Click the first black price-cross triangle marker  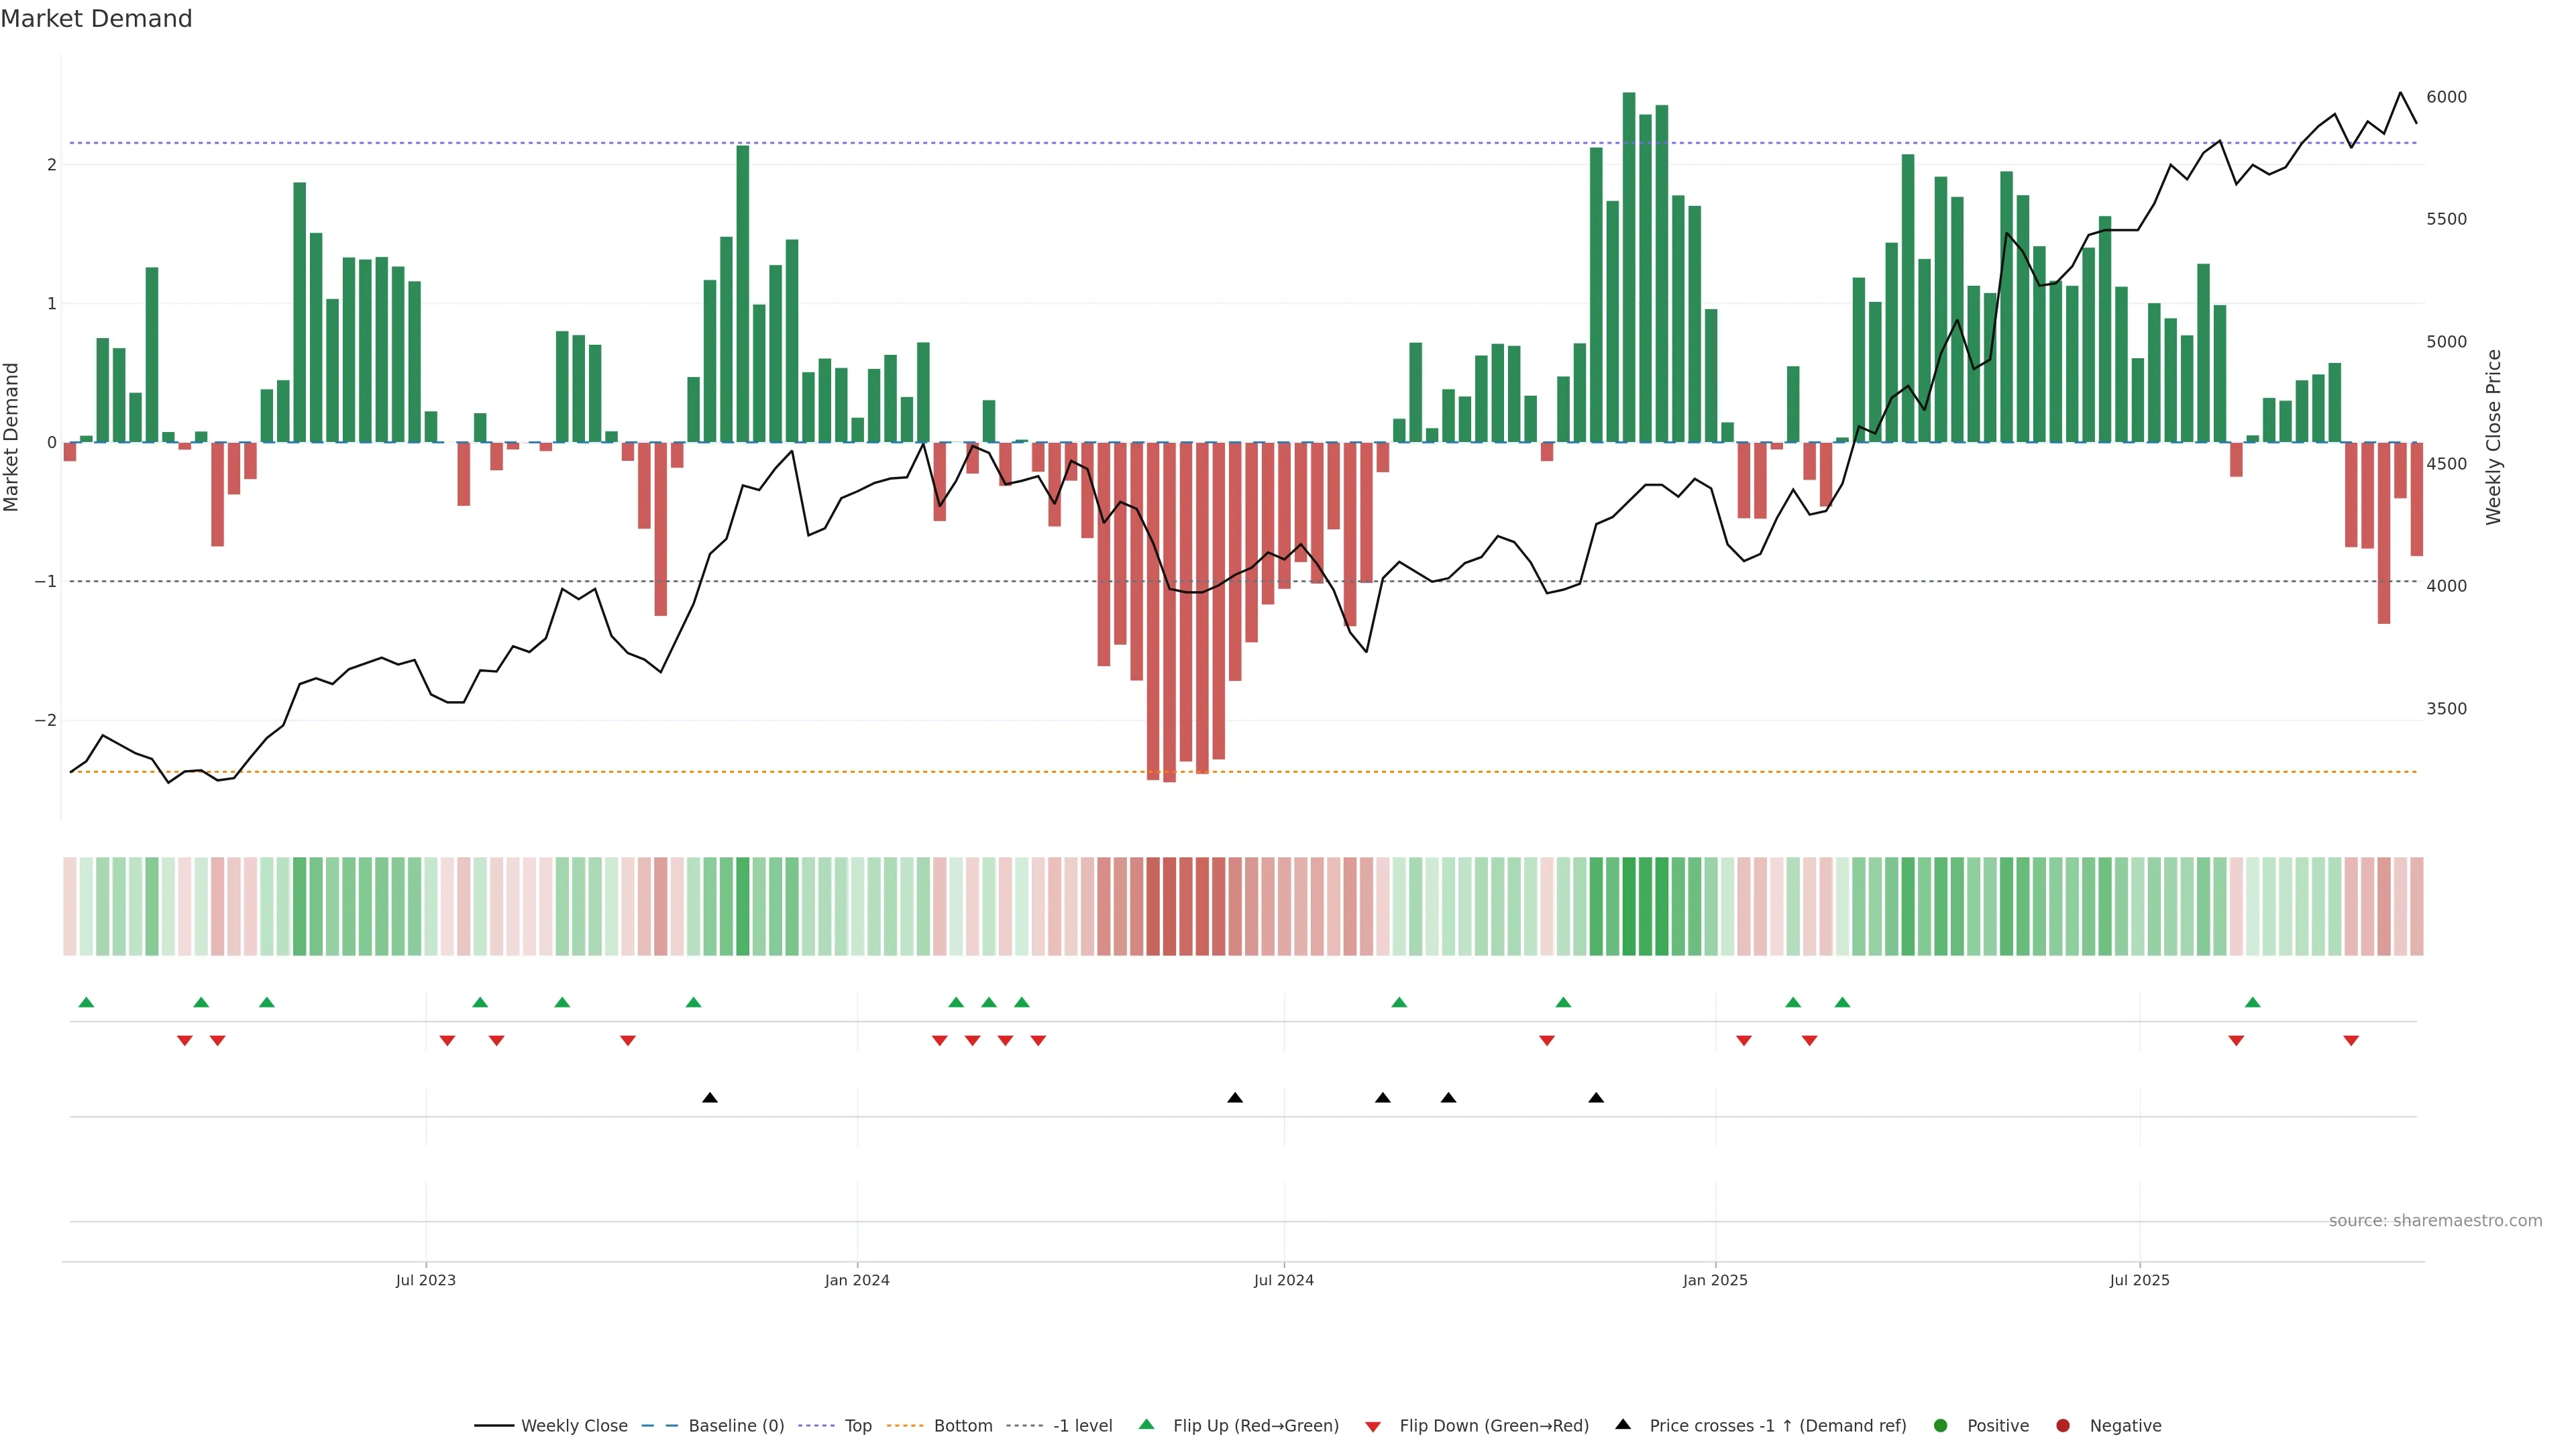click(710, 1098)
